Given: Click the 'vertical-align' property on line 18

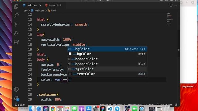Looking at the screenshot, I should coord(55,44).
